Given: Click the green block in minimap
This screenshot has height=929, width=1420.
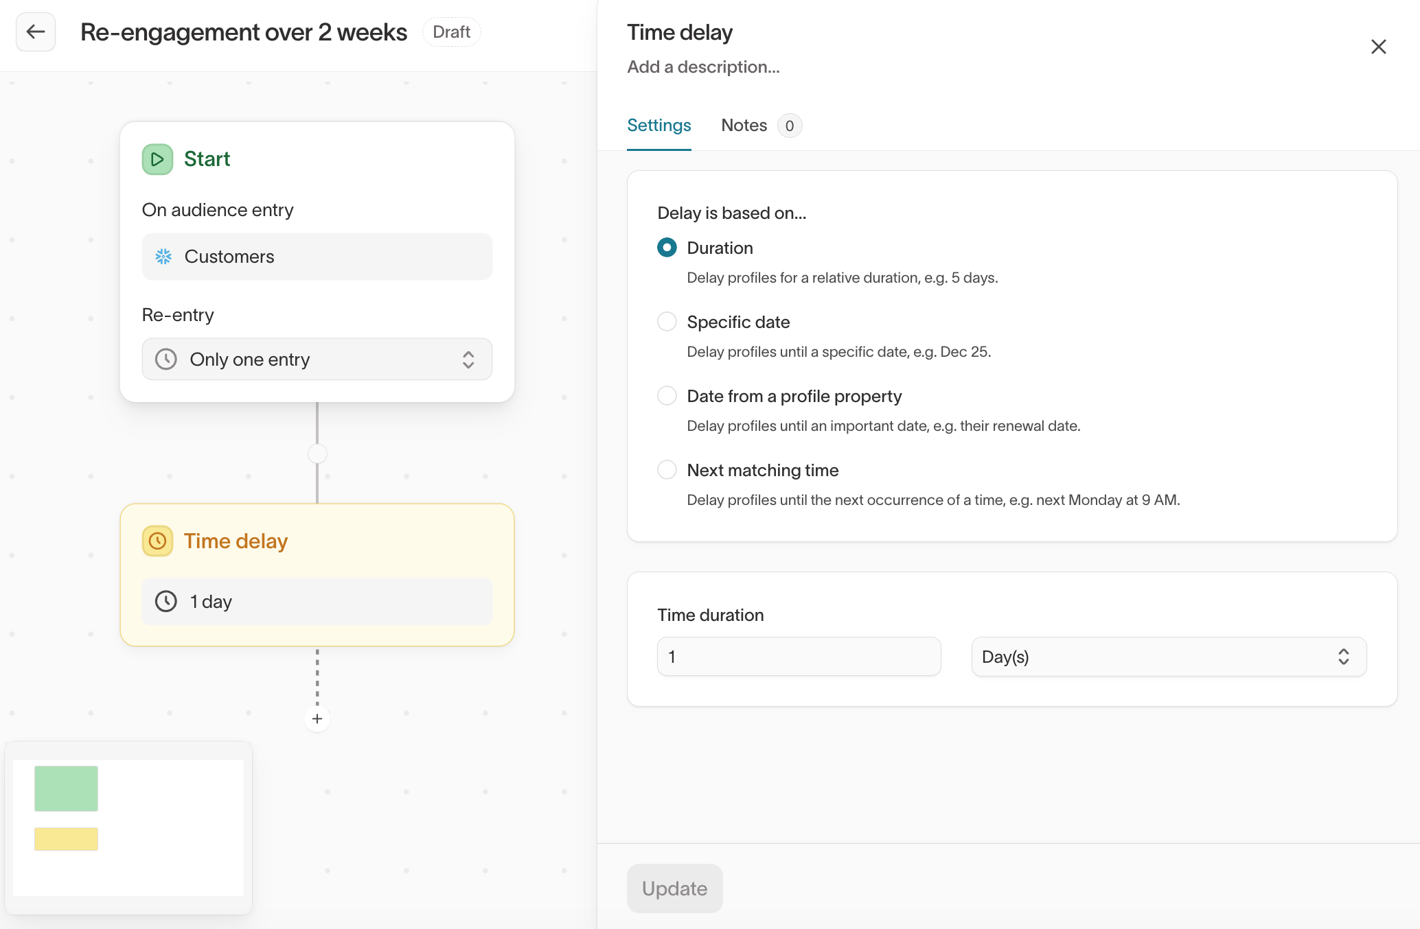Looking at the screenshot, I should tap(67, 788).
